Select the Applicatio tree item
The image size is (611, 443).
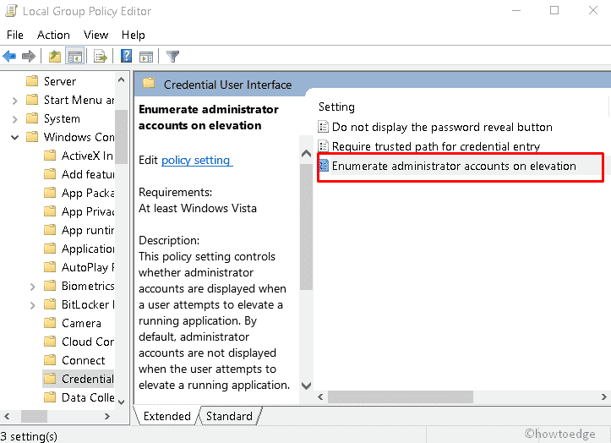[88, 249]
